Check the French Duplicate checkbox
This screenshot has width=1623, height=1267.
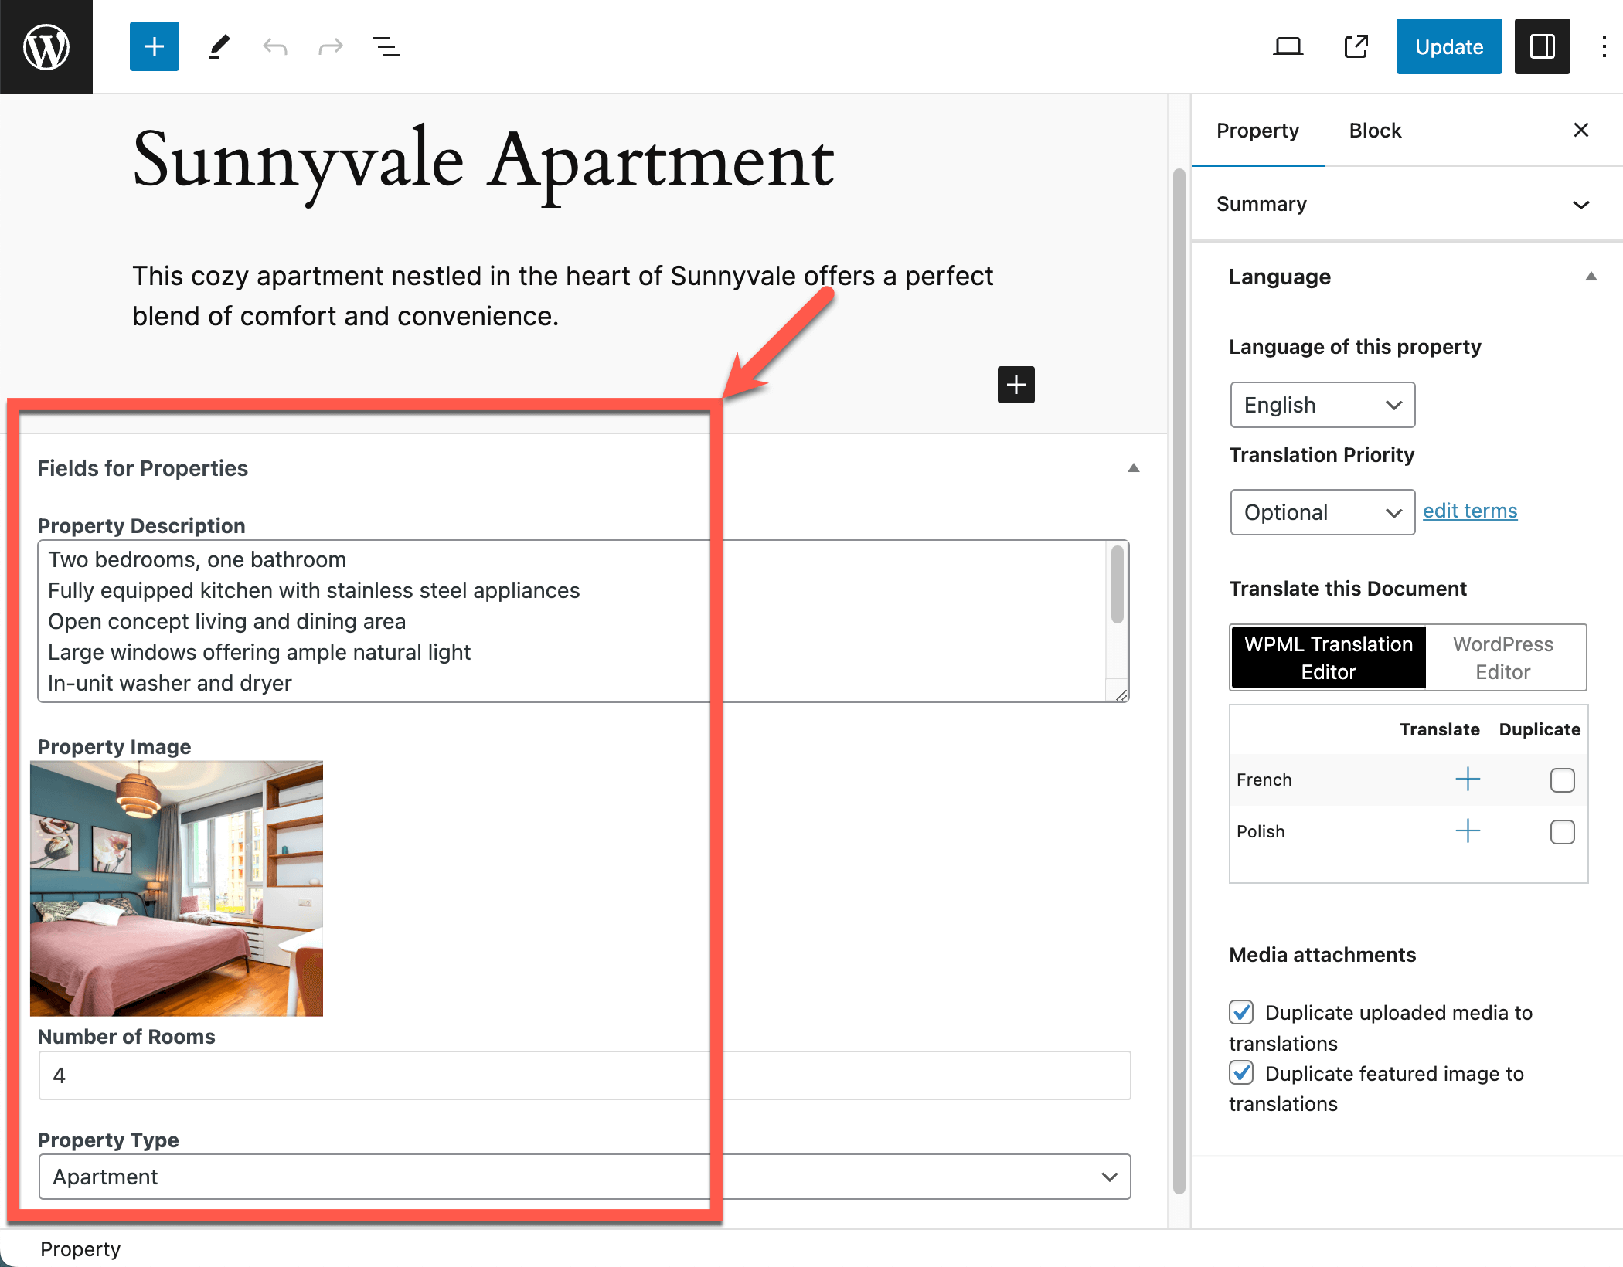coord(1562,780)
